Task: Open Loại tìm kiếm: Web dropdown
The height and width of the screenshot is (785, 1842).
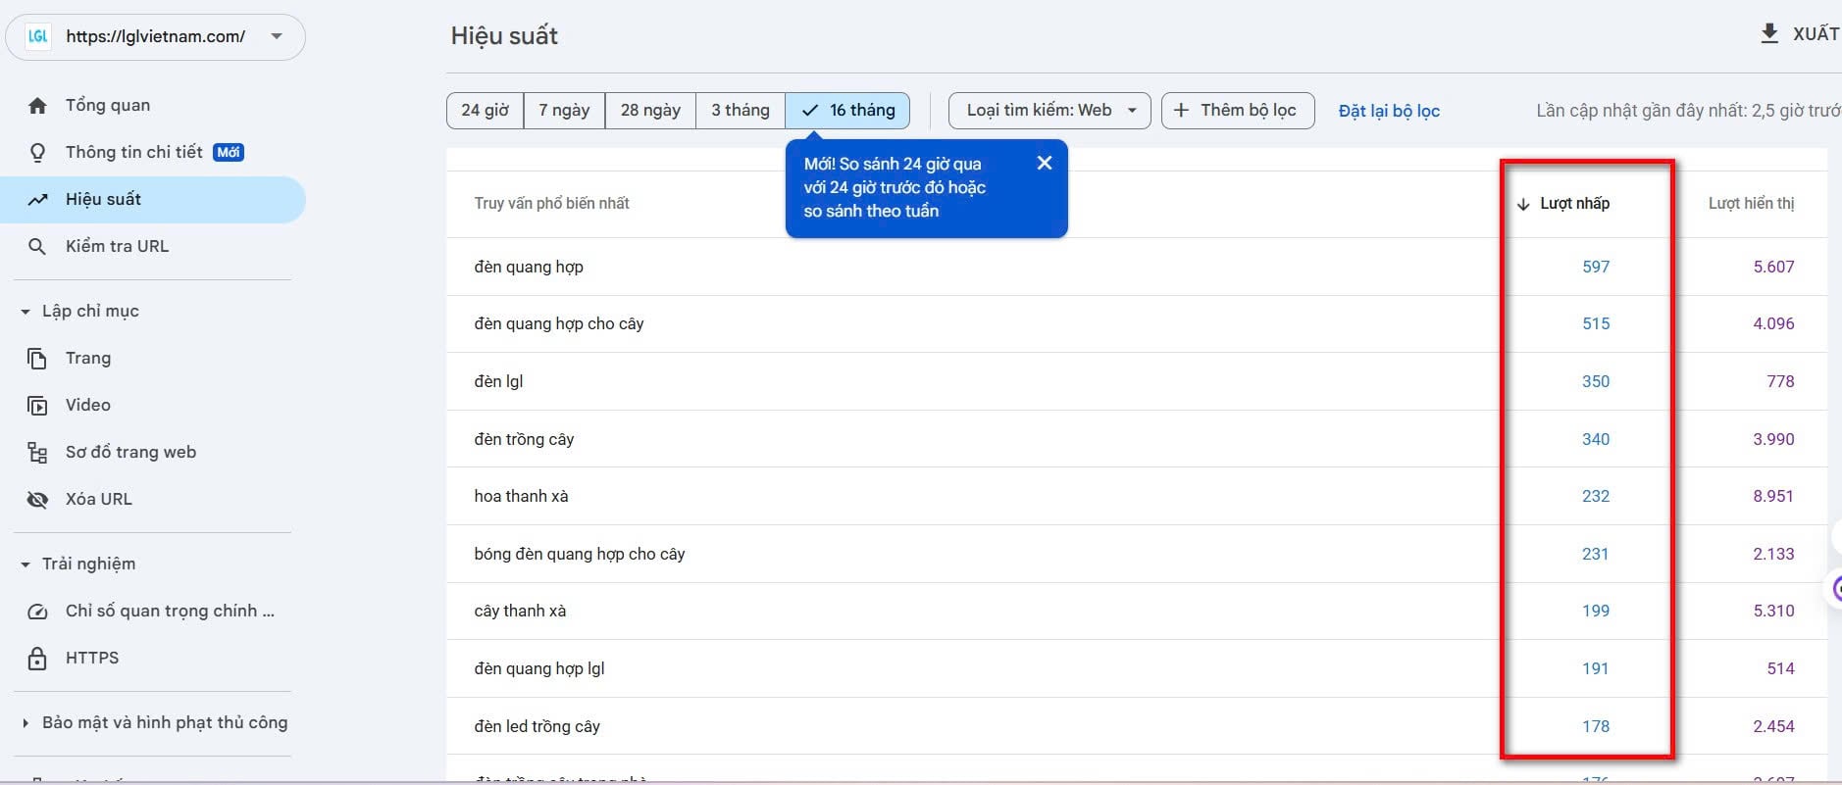Action: [x=1049, y=110]
